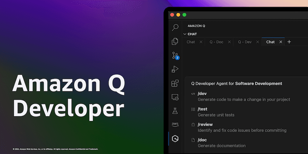Viewport: 308px width, 154px height.
Task: Open the Testing flask icon
Action: (175, 111)
